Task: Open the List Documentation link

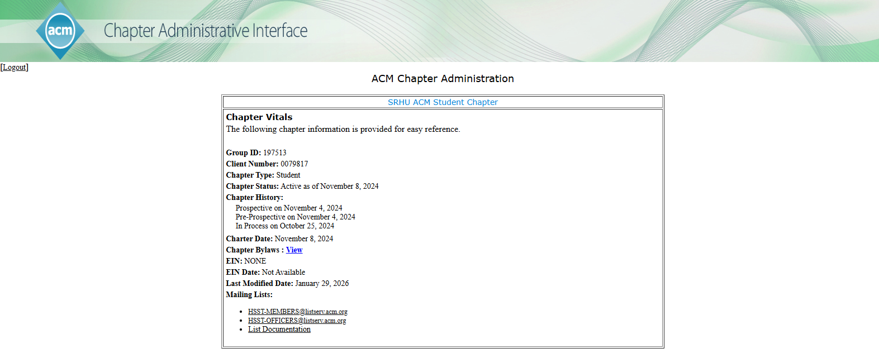Action: click(x=279, y=330)
